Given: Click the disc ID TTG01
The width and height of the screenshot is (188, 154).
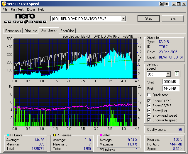Looking at the screenshot, I should tap(164, 47).
